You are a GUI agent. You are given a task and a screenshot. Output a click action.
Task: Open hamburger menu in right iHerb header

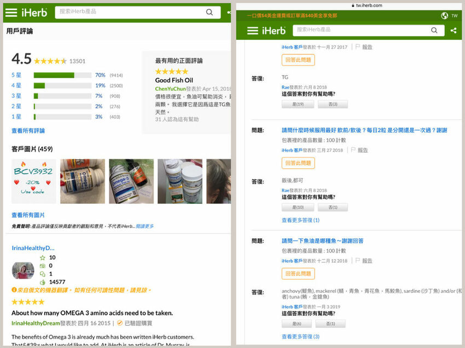click(253, 31)
